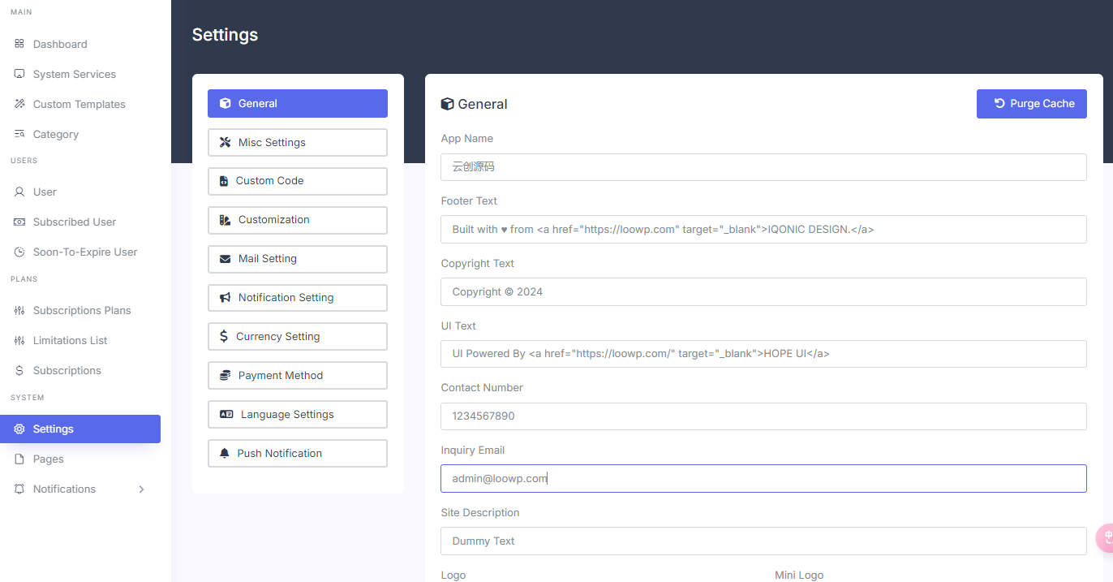Screen dimensions: 1113x582
Task: Click the System Services monitor icon
Action: pos(19,74)
